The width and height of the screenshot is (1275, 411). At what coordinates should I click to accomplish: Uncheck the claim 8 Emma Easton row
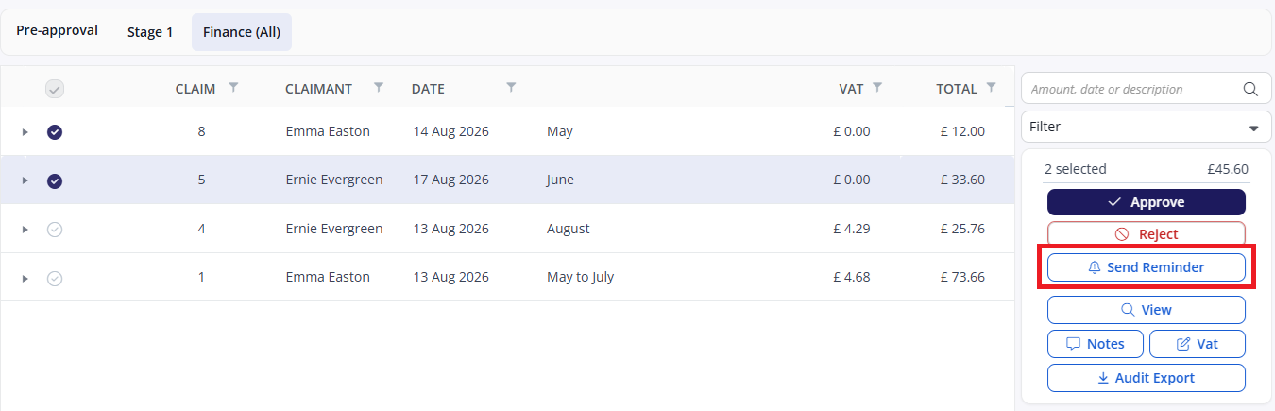[x=55, y=131]
